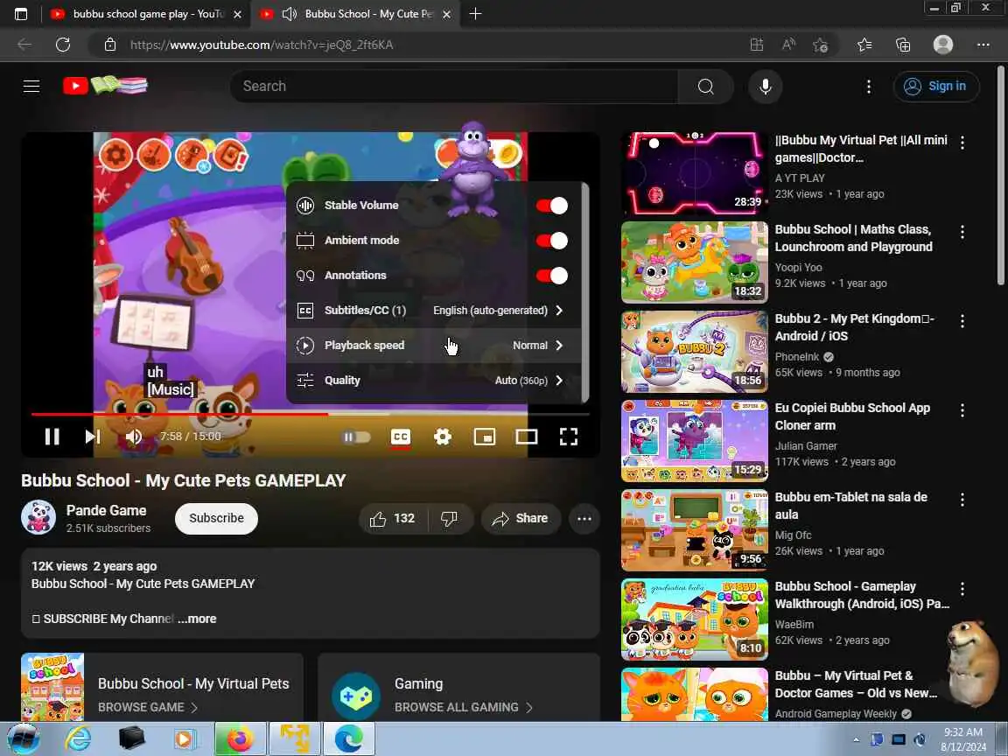Screen dimensions: 1008x756
Task: Open menu for Eu Copiei Bubbu School video
Action: click(962, 410)
